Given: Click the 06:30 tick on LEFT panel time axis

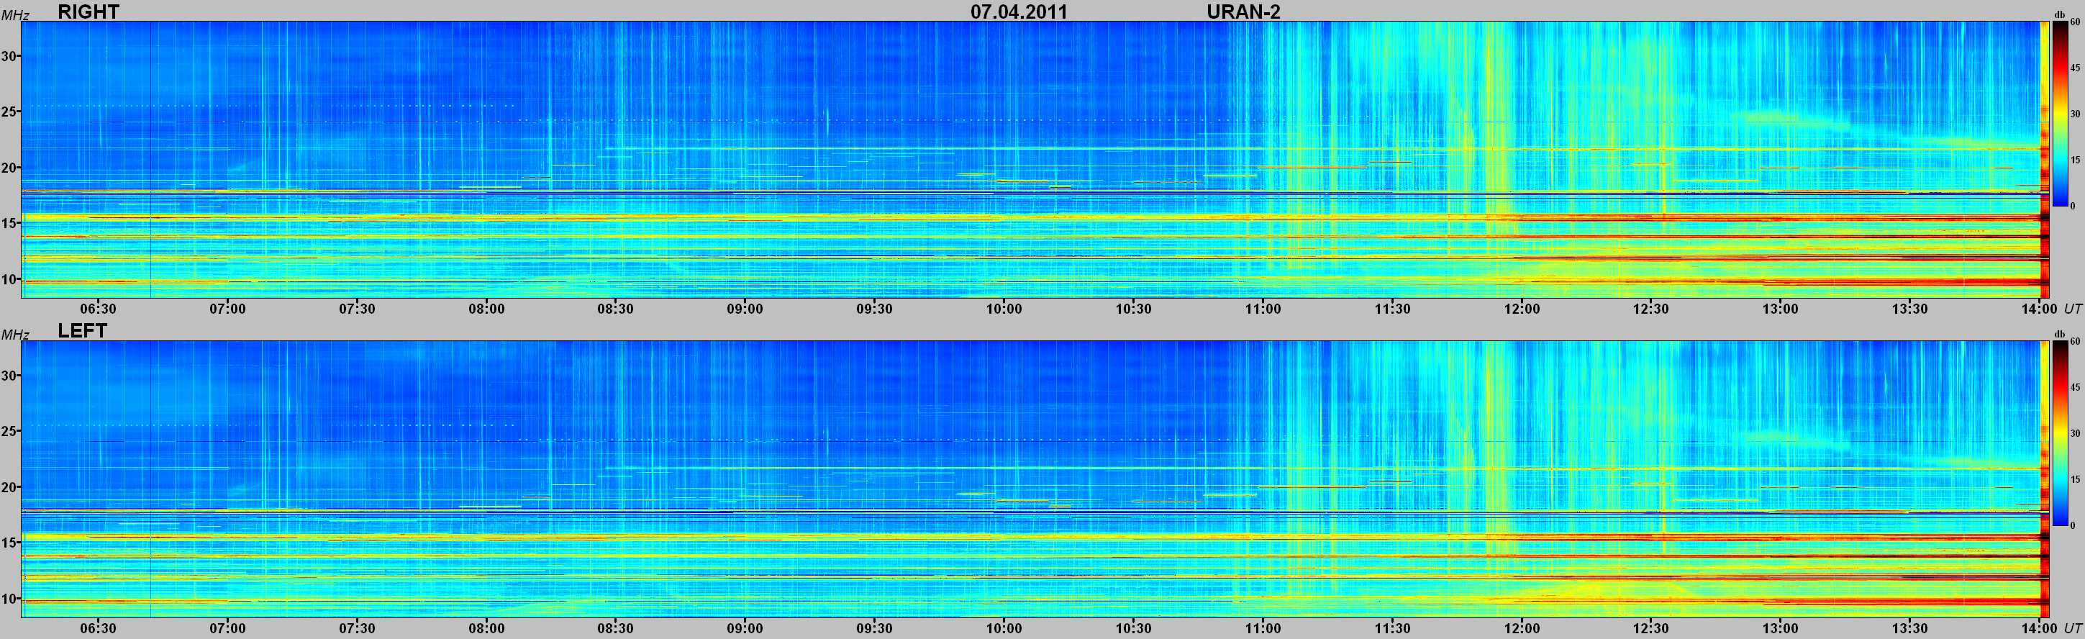Looking at the screenshot, I should (99, 627).
